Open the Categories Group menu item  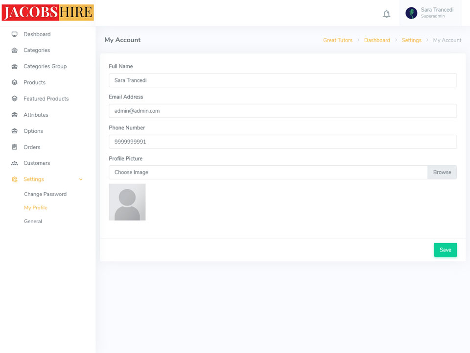[x=45, y=66]
